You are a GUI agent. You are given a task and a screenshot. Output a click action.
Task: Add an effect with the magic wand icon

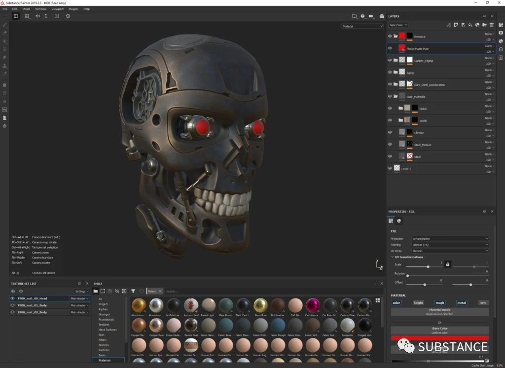pos(449,25)
